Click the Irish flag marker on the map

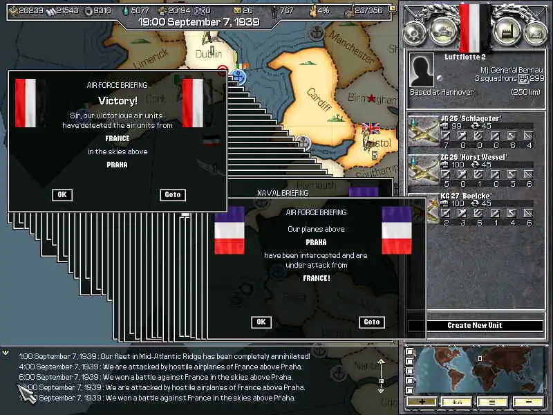tap(243, 66)
